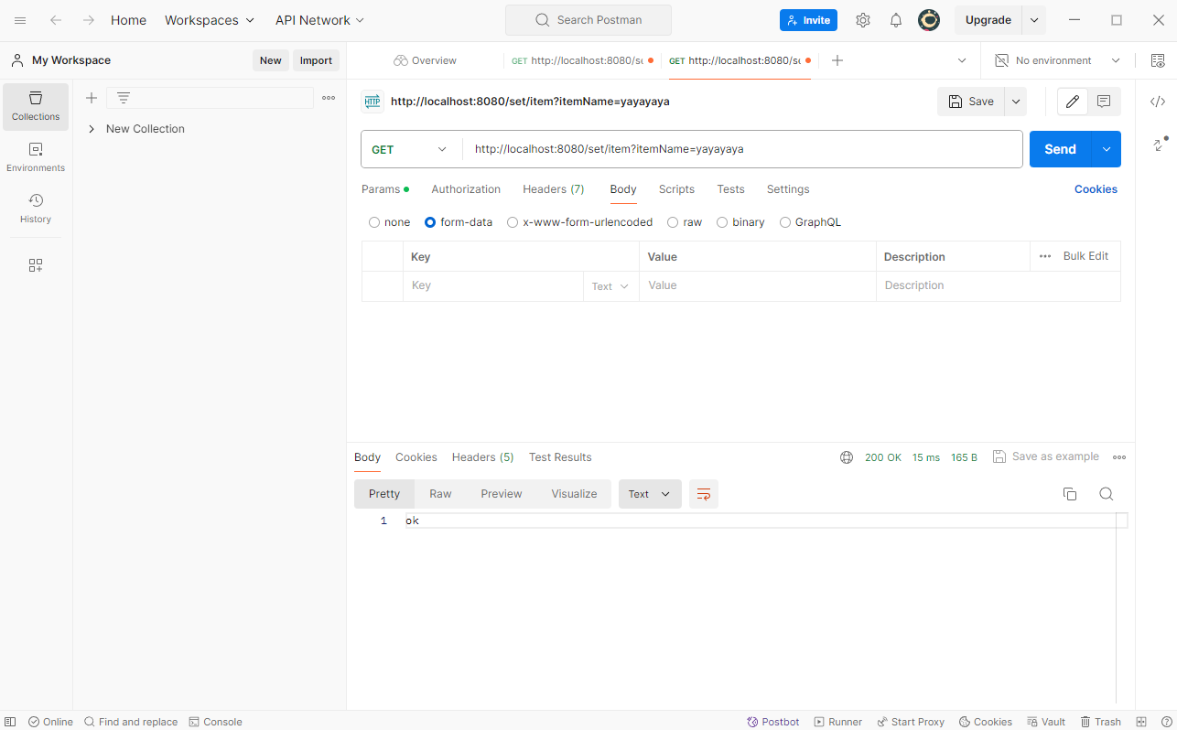Open Runner from status bar

coord(838,722)
